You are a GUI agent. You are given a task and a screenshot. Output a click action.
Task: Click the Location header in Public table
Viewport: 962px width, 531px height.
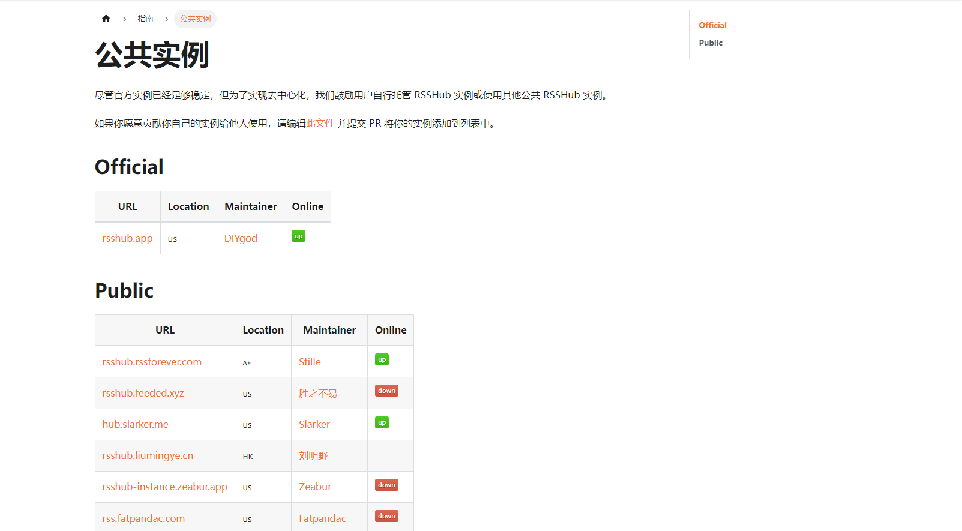click(263, 330)
